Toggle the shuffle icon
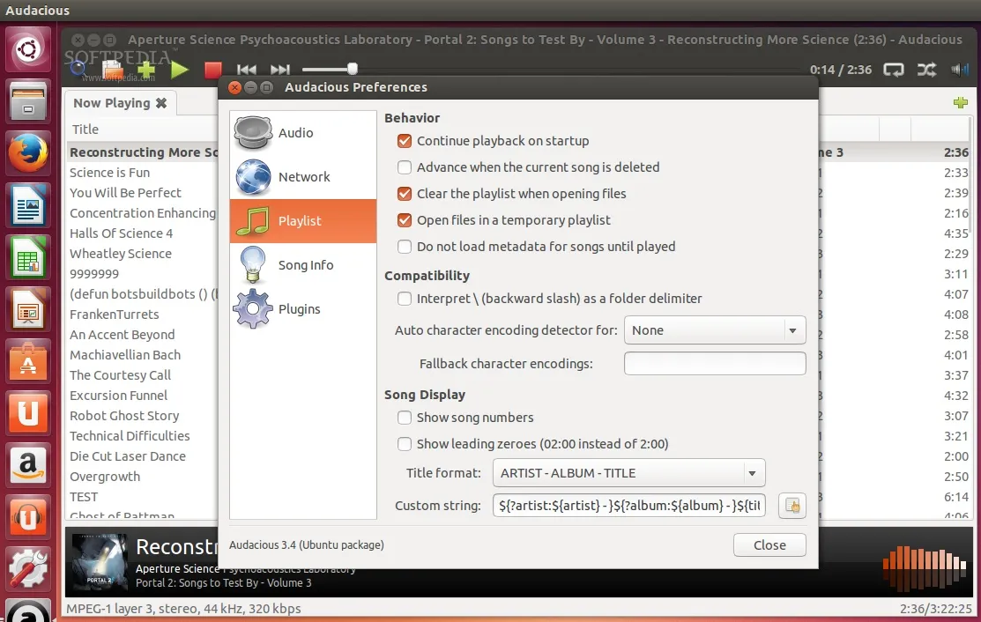This screenshot has height=622, width=981. pyautogui.click(x=926, y=70)
